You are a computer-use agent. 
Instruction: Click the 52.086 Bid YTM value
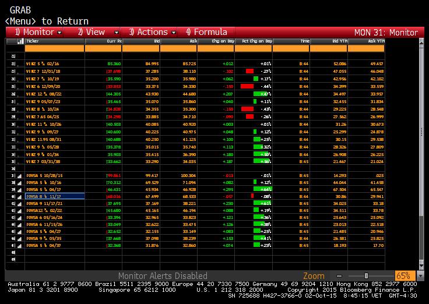tap(340, 63)
